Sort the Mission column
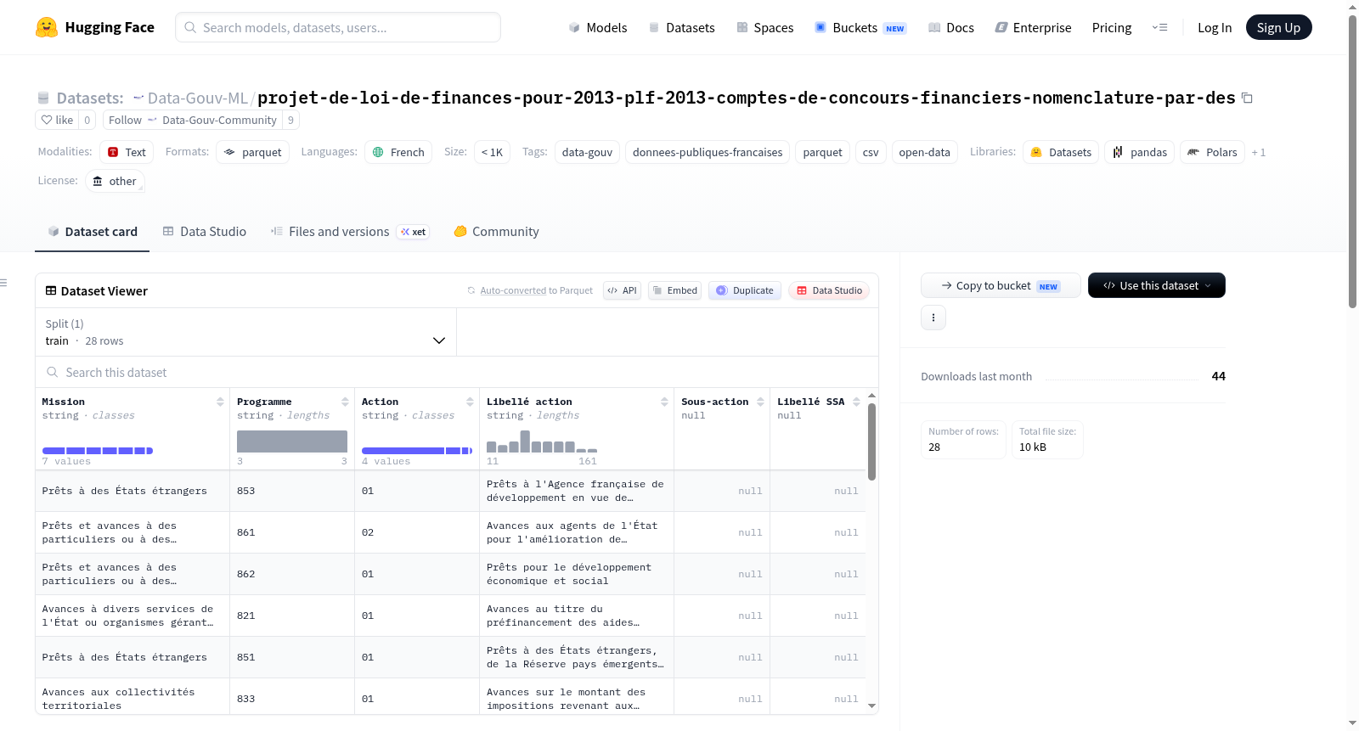 coord(220,402)
